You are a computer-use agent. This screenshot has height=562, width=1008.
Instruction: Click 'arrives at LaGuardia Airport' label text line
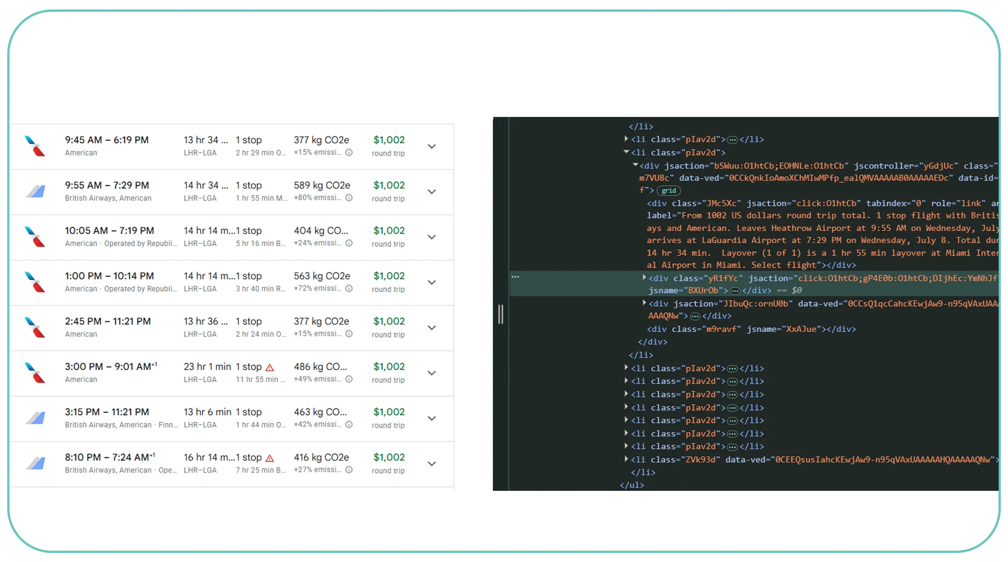point(823,240)
